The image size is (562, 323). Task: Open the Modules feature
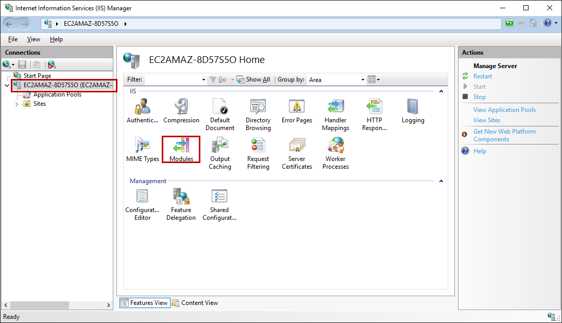coord(181,150)
